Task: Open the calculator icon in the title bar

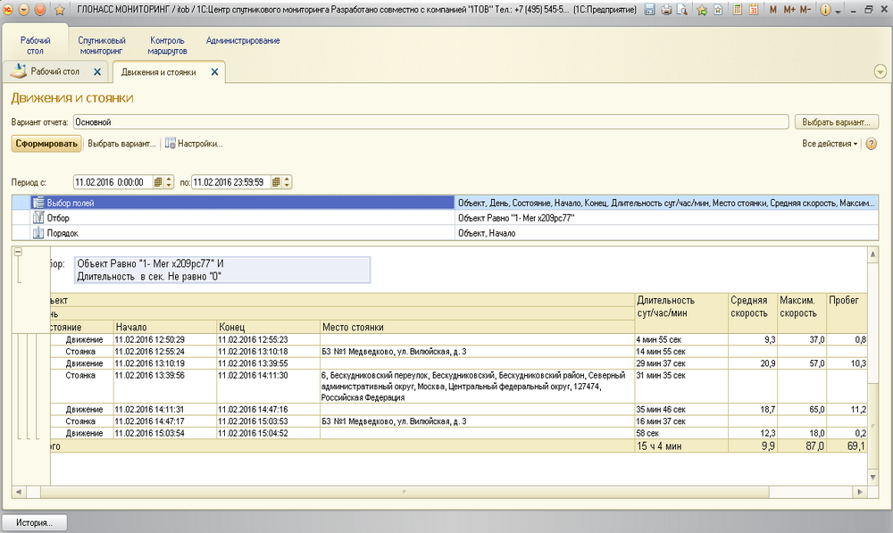Action: [738, 10]
